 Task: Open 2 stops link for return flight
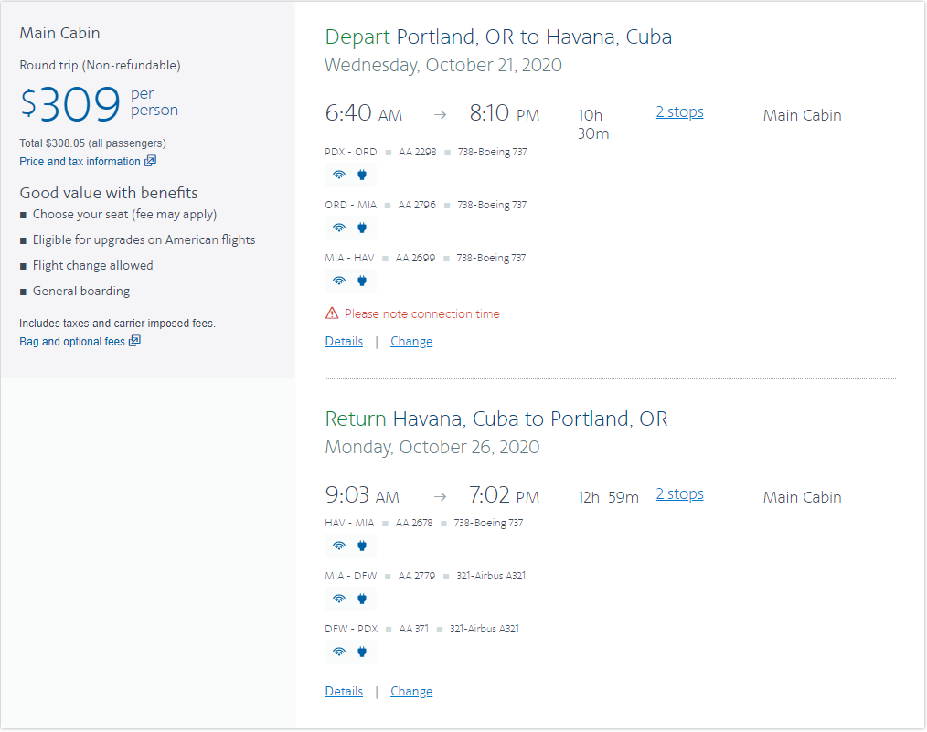click(x=680, y=493)
